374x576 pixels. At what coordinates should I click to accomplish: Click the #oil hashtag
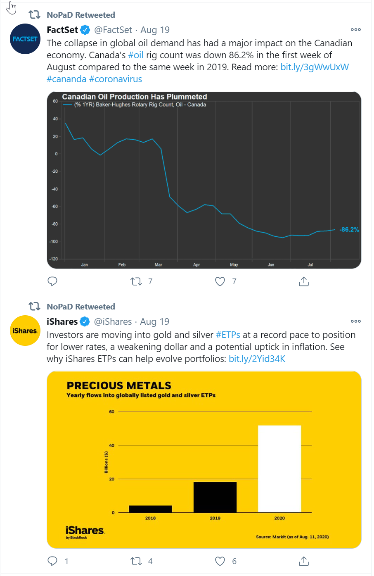pyautogui.click(x=136, y=55)
